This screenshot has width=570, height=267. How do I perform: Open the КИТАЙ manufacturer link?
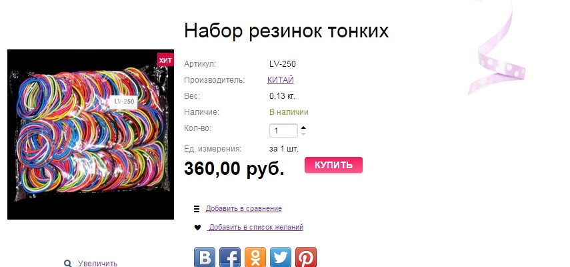[280, 79]
